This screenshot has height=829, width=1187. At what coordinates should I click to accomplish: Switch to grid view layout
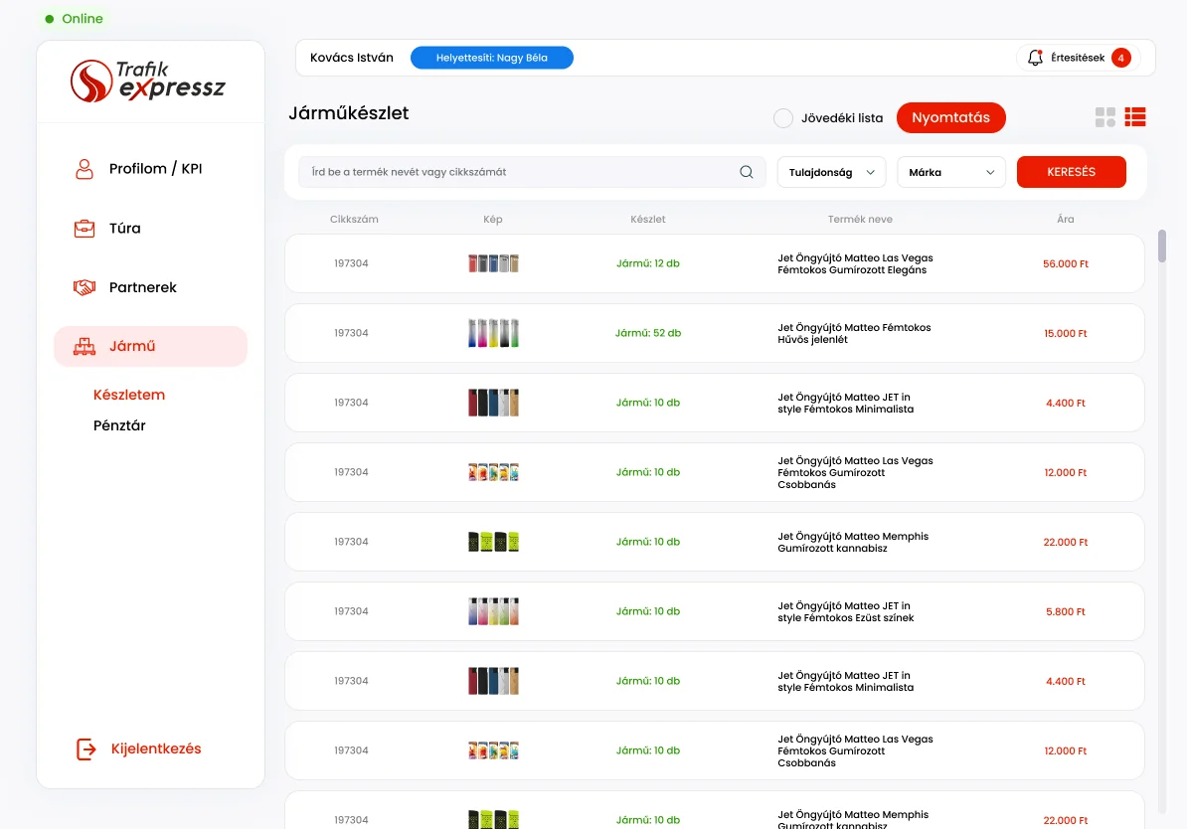1105,116
